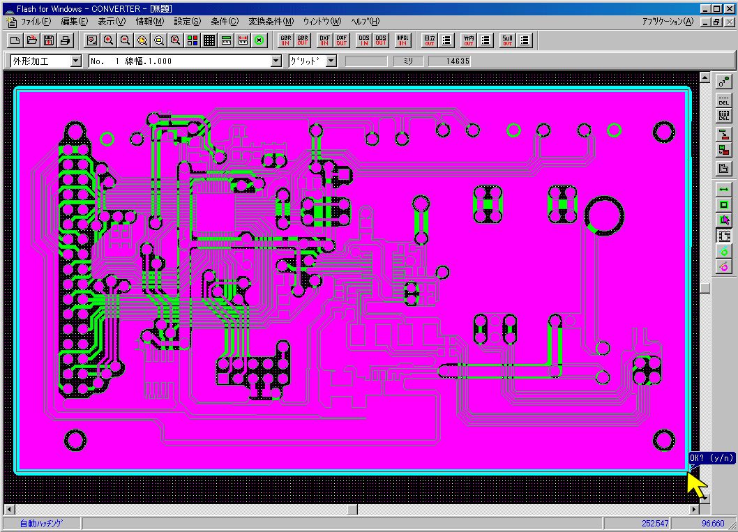Image resolution: width=738 pixels, height=532 pixels.
Task: Select the zoom in magnifier tool
Action: [109, 40]
